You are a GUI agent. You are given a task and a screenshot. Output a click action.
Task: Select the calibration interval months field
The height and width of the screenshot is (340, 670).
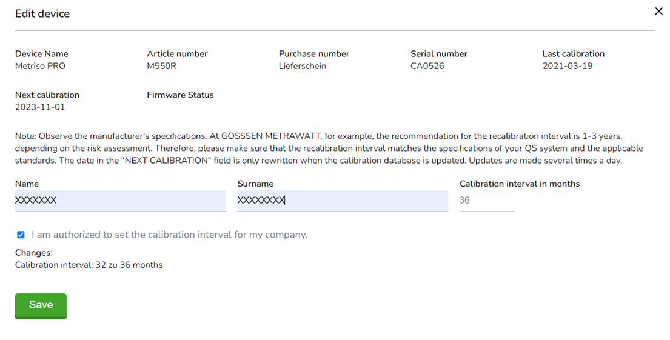pos(487,201)
